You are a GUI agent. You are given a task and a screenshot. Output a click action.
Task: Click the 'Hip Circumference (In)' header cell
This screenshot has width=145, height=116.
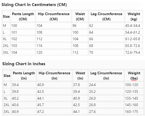[x=54, y=76]
